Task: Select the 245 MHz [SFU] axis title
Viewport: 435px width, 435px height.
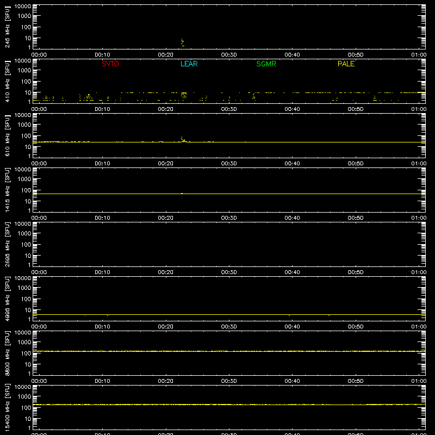Action: tap(7, 27)
